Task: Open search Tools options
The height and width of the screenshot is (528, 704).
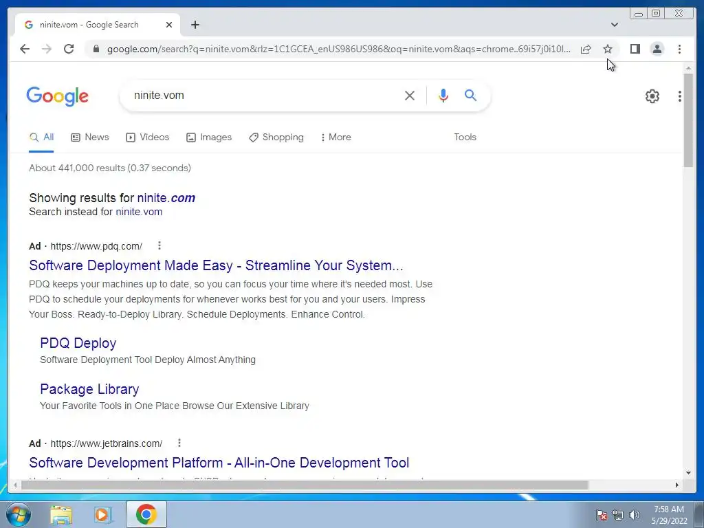Action: [465, 137]
